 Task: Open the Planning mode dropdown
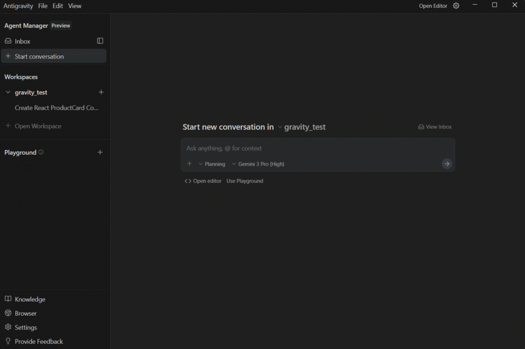point(211,164)
